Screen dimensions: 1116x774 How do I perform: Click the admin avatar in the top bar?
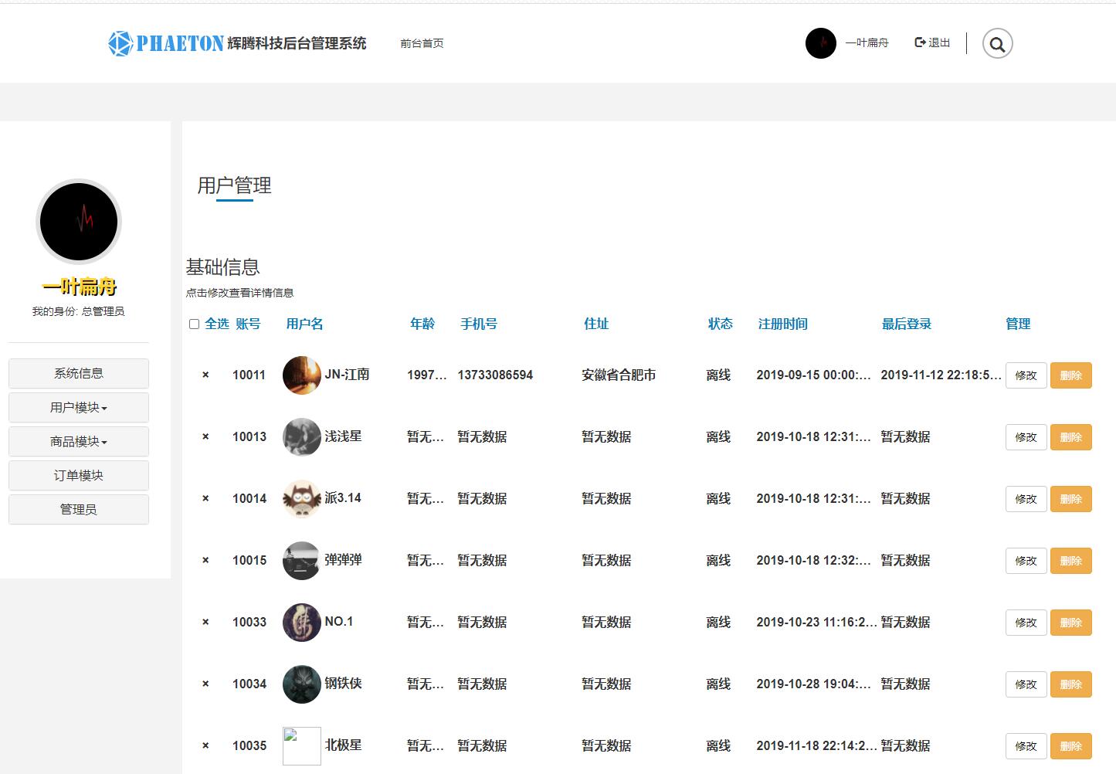pos(820,44)
